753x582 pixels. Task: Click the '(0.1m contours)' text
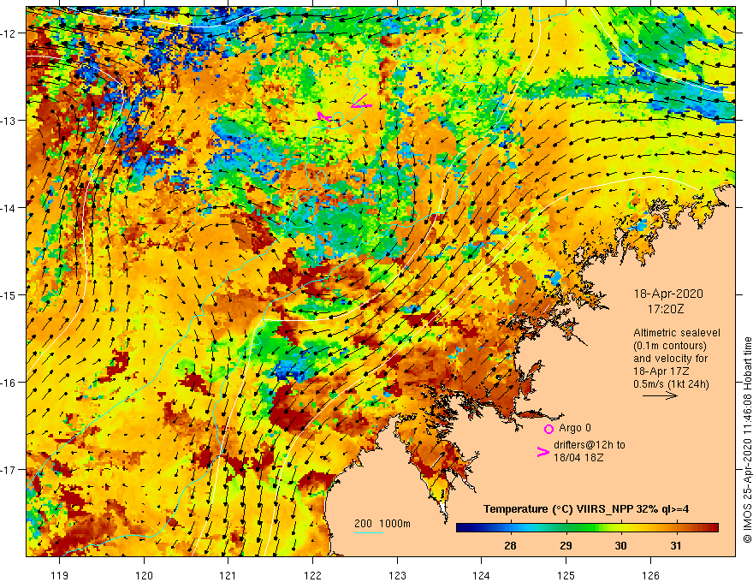pyautogui.click(x=670, y=346)
